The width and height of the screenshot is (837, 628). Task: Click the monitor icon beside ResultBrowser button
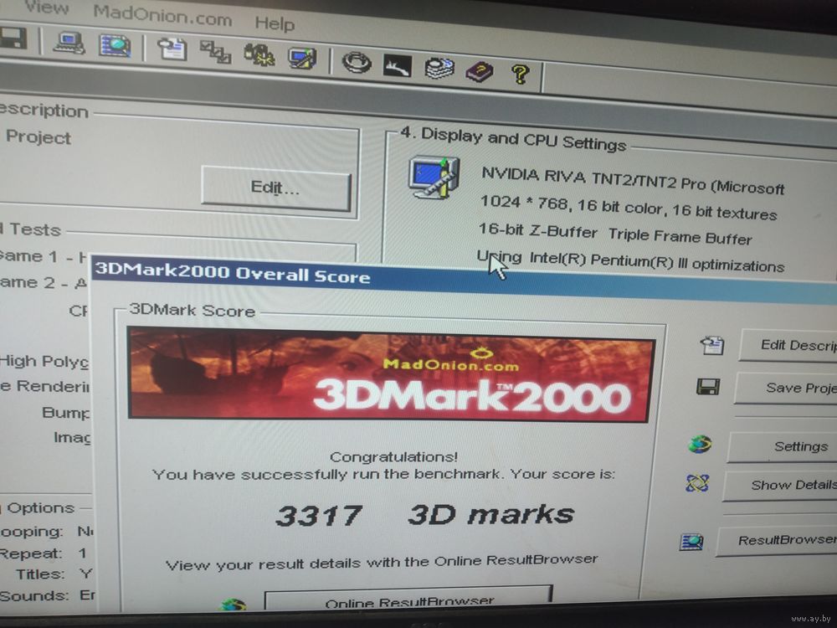point(692,542)
